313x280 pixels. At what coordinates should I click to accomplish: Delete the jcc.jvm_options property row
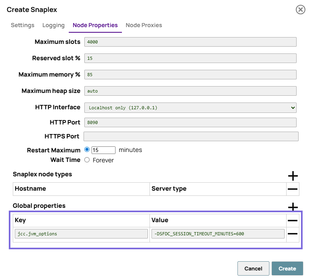293,234
